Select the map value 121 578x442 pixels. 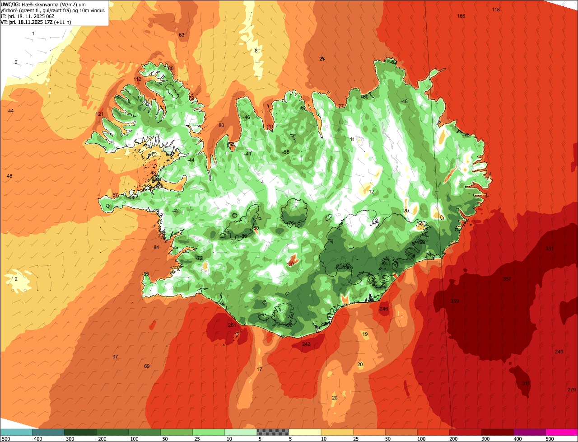pos(100,114)
